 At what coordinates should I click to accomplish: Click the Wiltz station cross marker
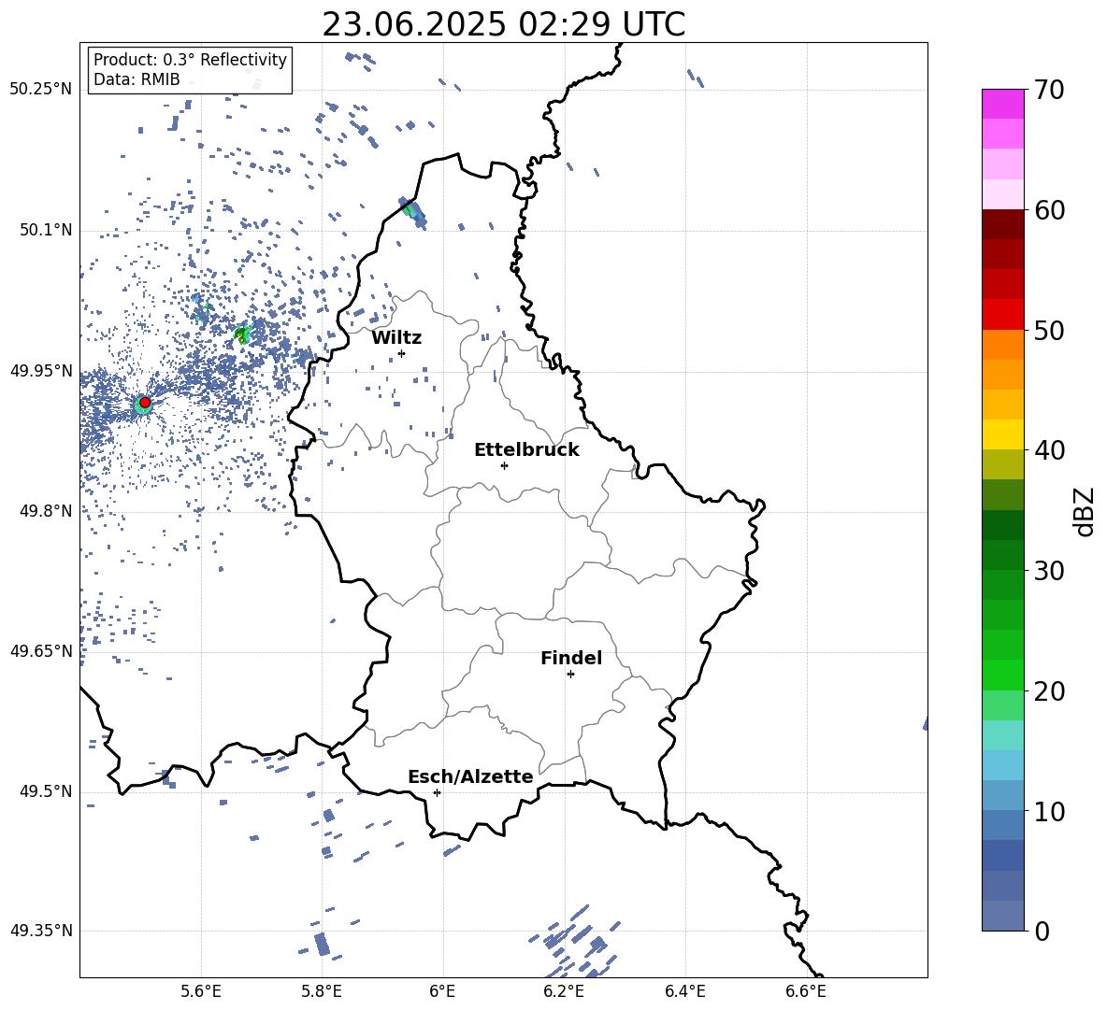coord(402,353)
